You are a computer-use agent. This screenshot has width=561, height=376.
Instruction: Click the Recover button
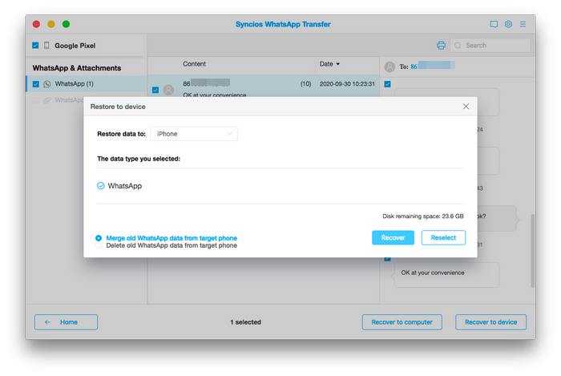point(393,237)
